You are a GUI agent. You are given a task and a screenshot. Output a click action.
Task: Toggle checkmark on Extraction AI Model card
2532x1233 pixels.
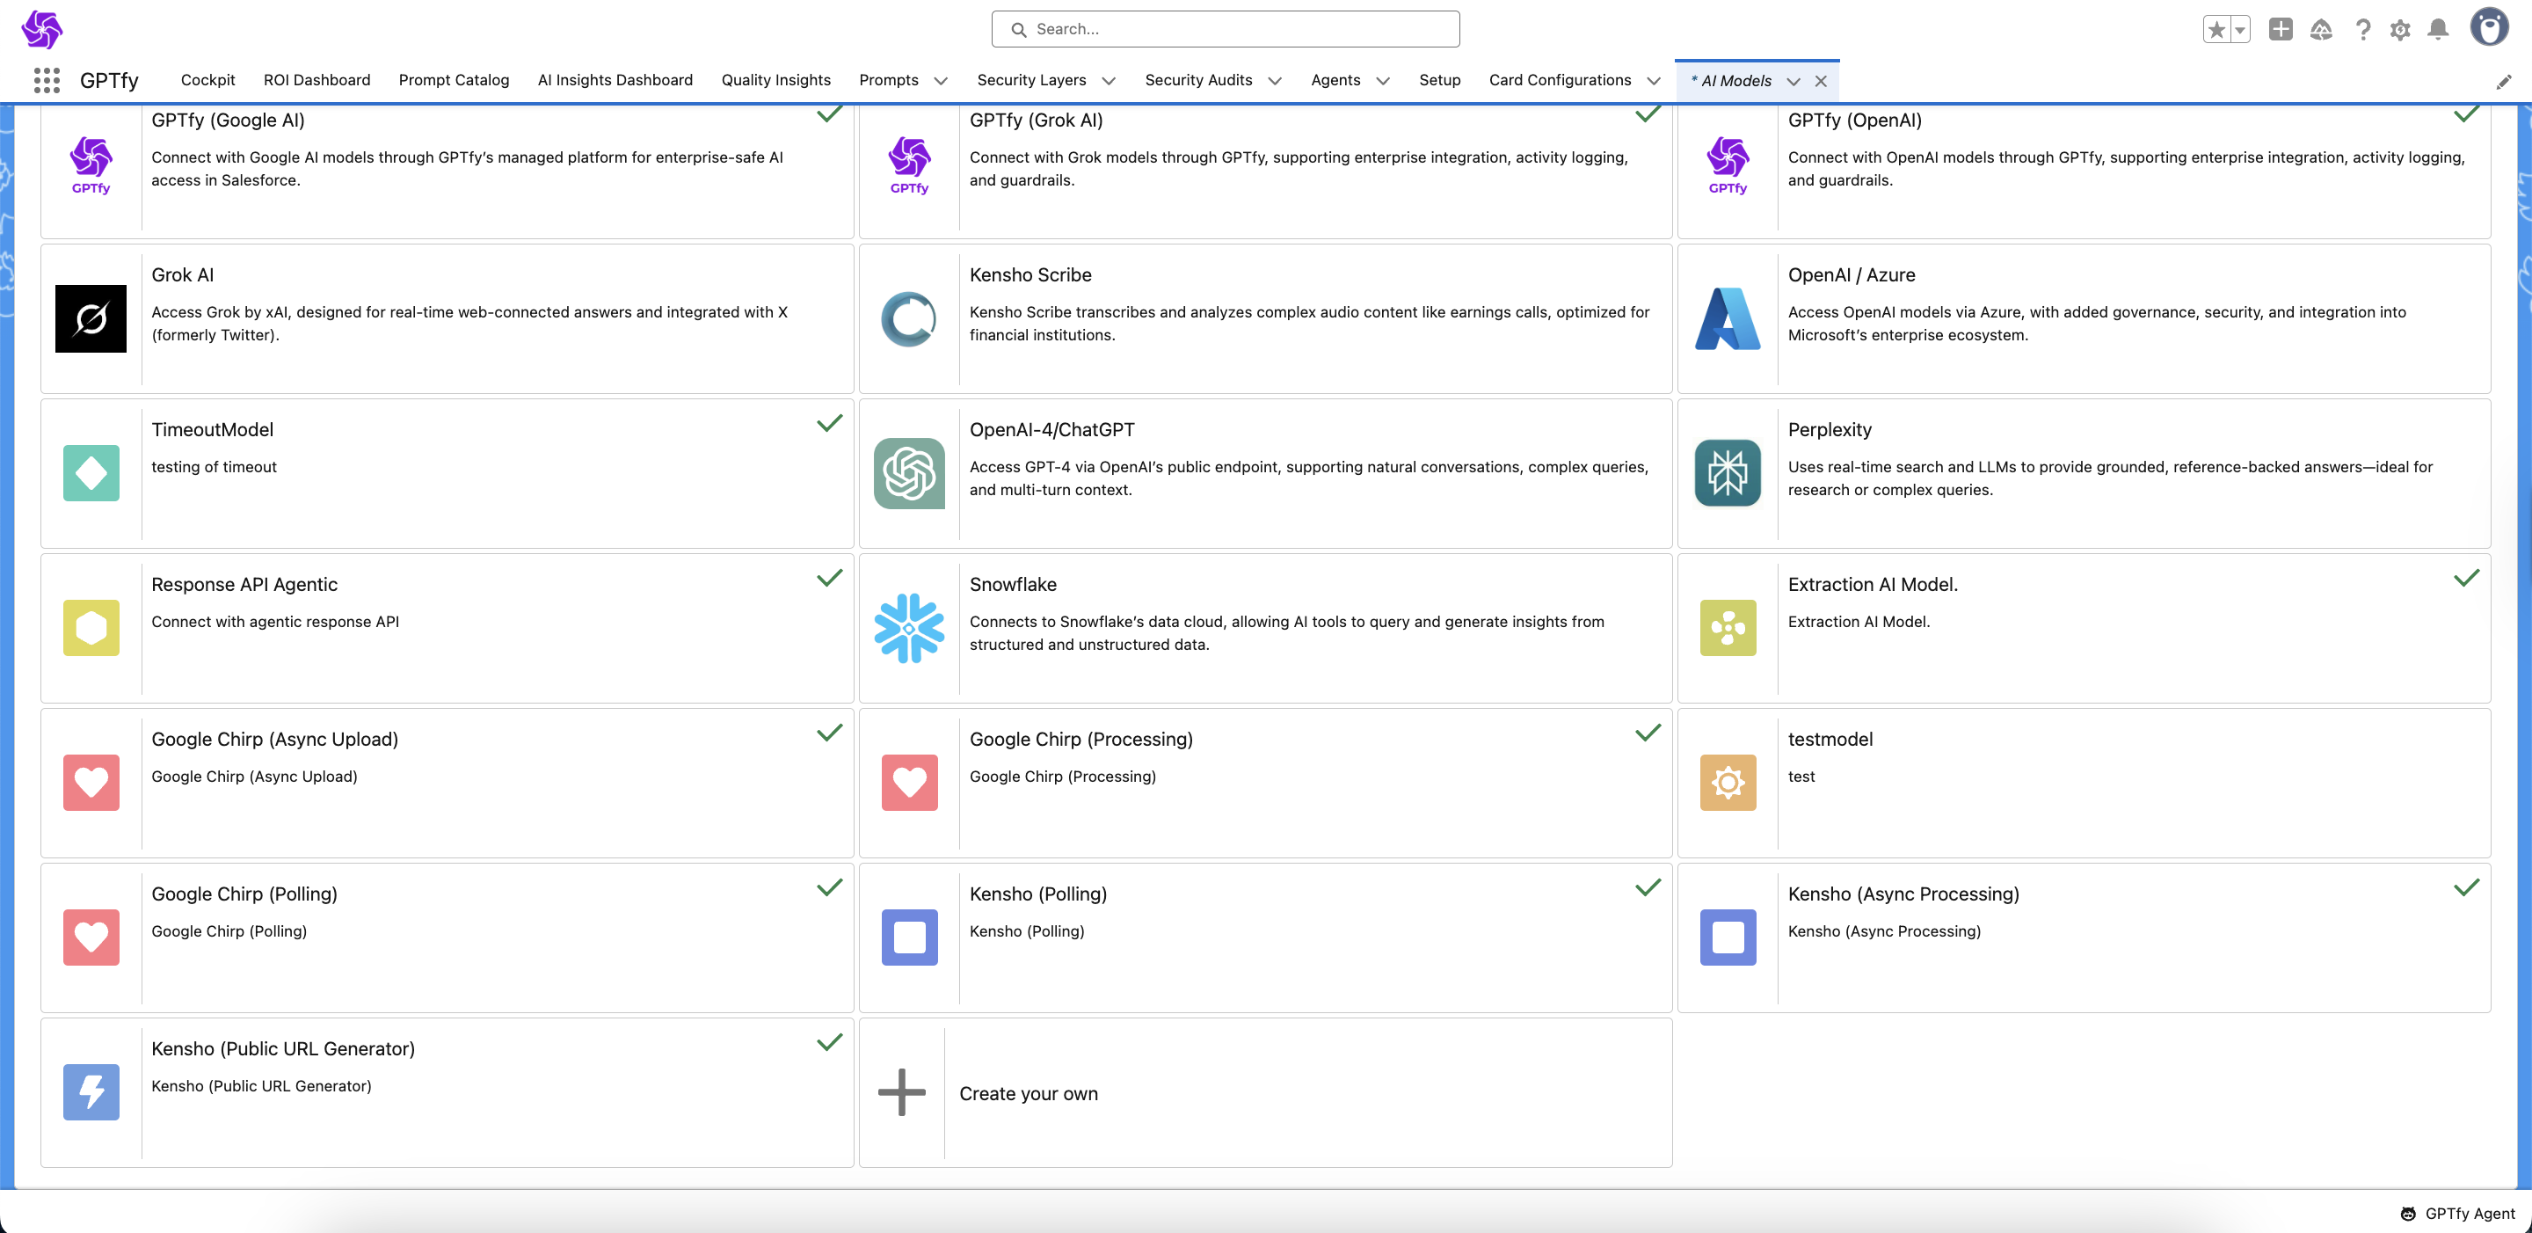coord(2465,578)
